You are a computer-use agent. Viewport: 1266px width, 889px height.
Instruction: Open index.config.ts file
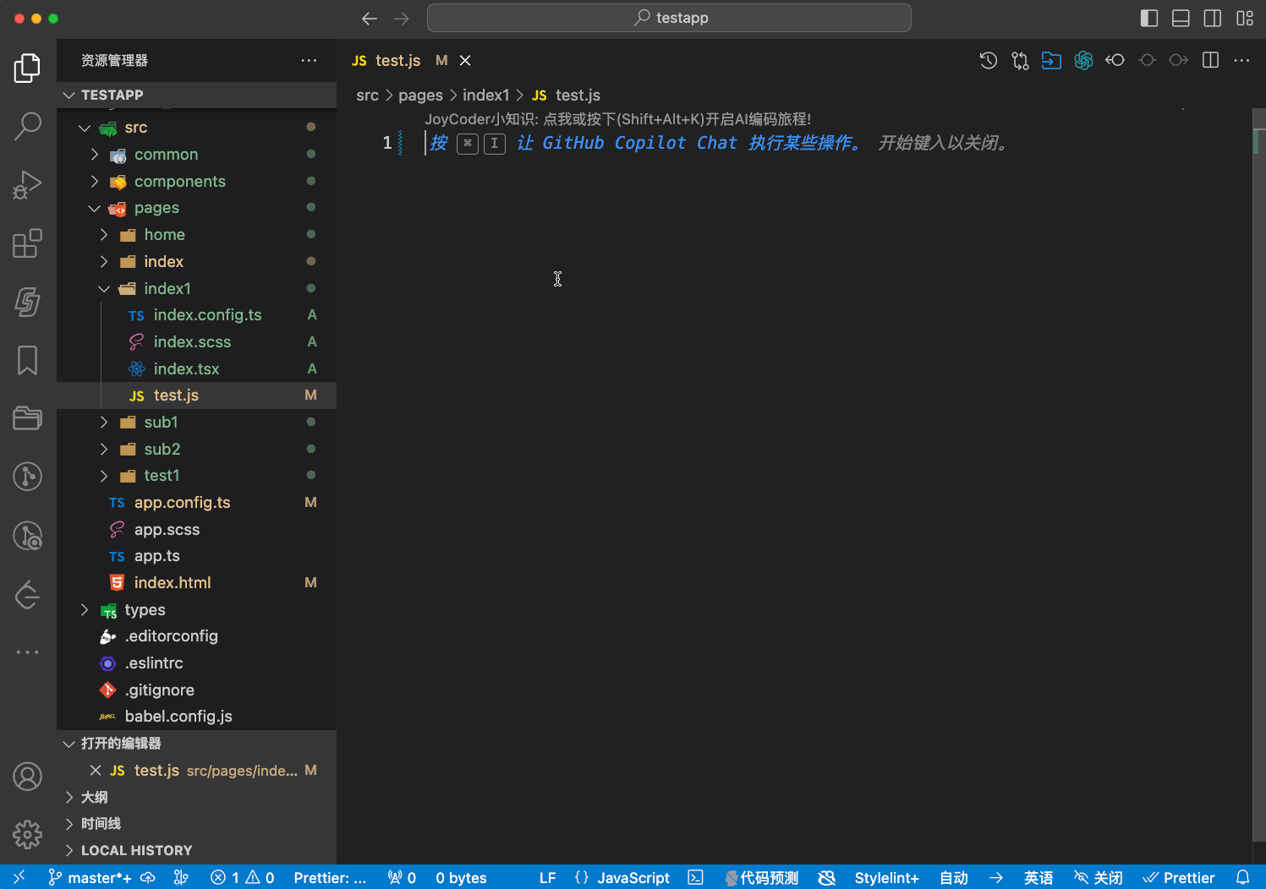[x=196, y=315]
